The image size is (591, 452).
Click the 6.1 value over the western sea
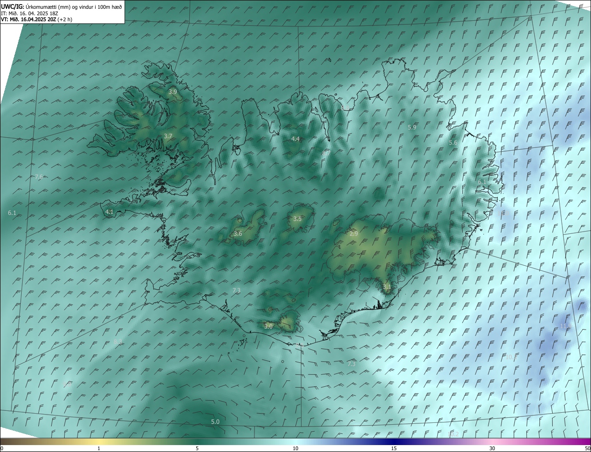coord(12,213)
